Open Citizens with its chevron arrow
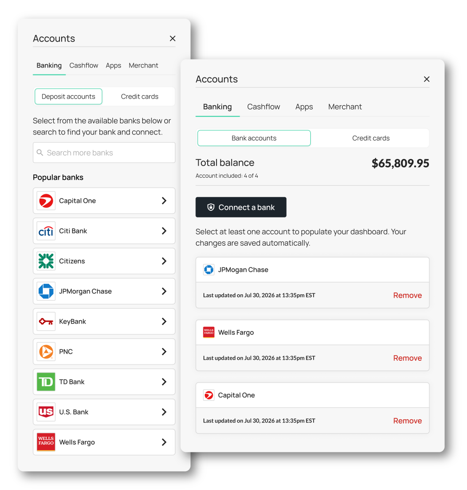467x490 pixels. click(164, 261)
